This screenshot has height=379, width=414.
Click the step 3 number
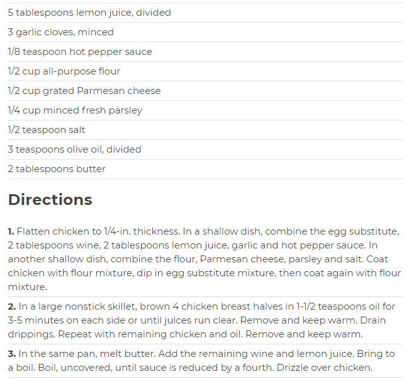coord(12,354)
